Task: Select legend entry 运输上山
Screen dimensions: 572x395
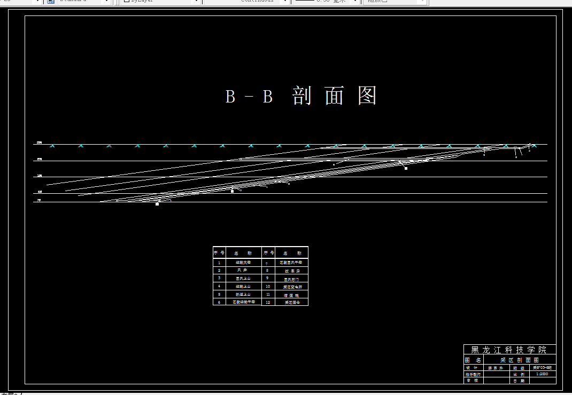Action: click(x=243, y=287)
